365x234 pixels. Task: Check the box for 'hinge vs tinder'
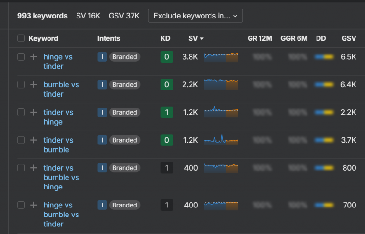pyautogui.click(x=21, y=57)
